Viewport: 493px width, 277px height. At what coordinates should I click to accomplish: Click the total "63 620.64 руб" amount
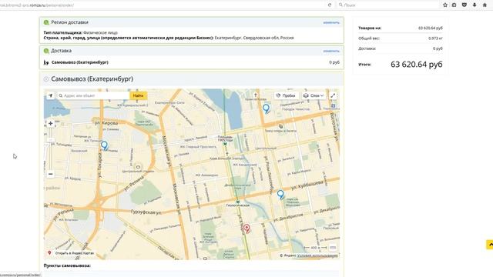[x=417, y=65]
